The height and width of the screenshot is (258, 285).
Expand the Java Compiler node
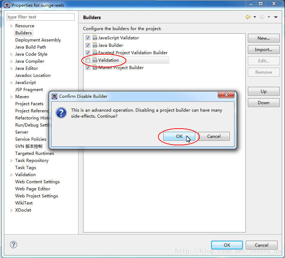pyautogui.click(x=11, y=61)
